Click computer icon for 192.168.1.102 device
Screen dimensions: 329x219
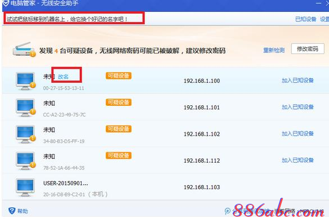point(25,135)
